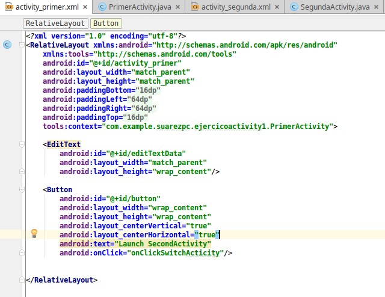
Task: Collapse the EditText element fold marker
Action: pyautogui.click(x=22, y=145)
